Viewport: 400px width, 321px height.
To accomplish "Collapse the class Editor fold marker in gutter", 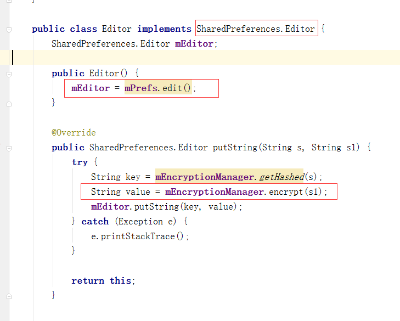I will tap(9, 30).
